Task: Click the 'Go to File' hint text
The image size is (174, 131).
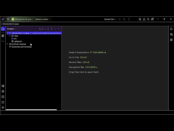Action: pos(74,57)
